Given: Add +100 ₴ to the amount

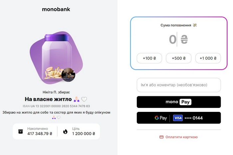Looking at the screenshot, I should (x=149, y=58).
